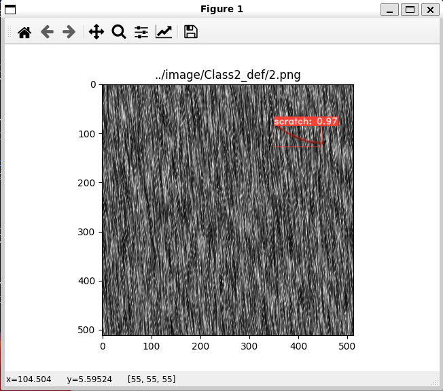Save the figure with the floppy icon

click(191, 32)
